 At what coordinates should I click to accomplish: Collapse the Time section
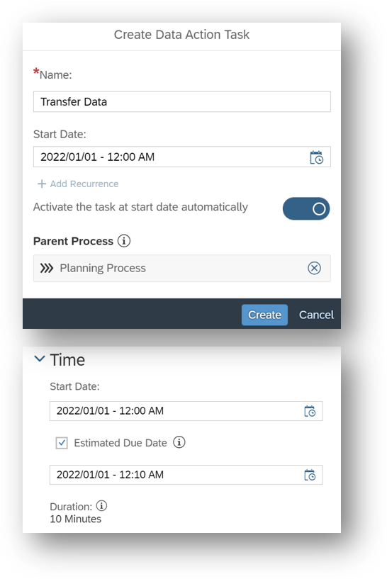click(x=40, y=359)
